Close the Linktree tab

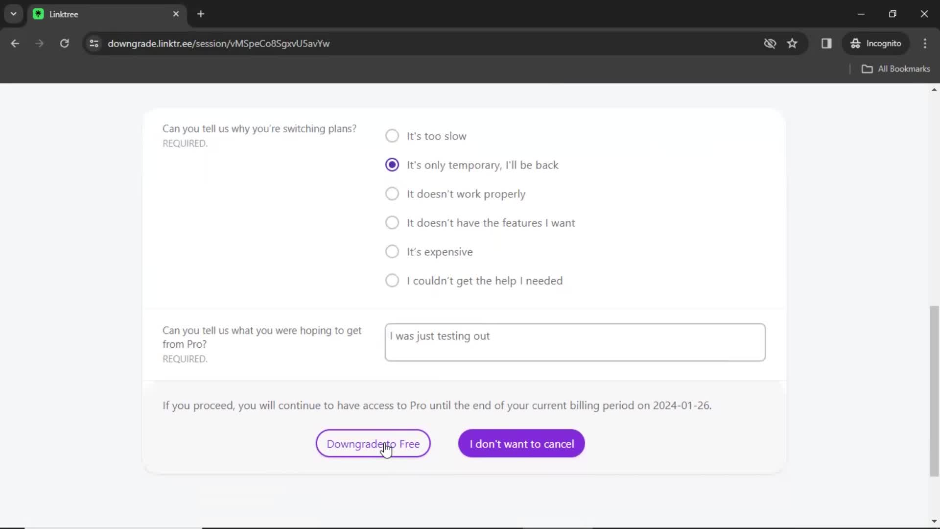[x=176, y=14]
